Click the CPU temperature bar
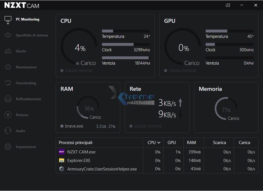This screenshot has height=191, width=263. tap(126, 31)
